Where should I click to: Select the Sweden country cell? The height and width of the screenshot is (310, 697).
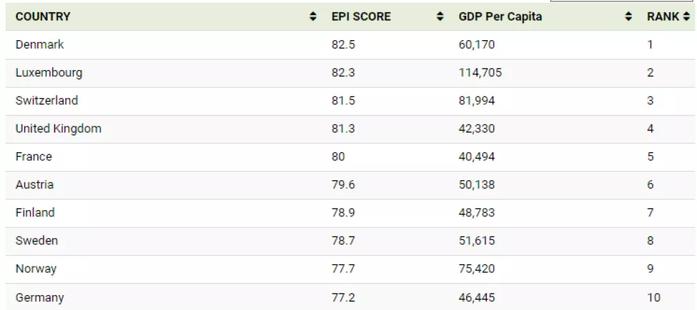pos(37,241)
